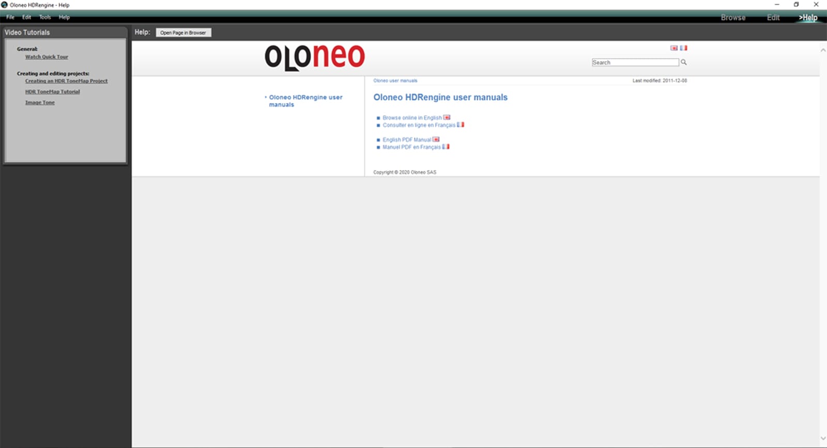This screenshot has height=448, width=827.
Task: Open the Manuel PDF en Français link
Action: tap(411, 147)
